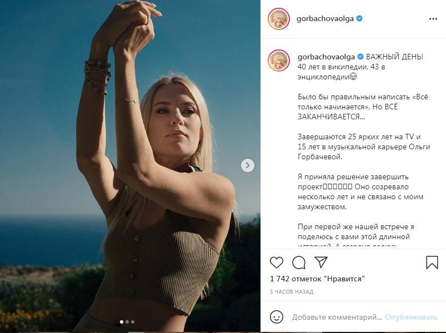The image size is (446, 333).
Task: Open comments via speech bubble icon
Action: point(299,263)
